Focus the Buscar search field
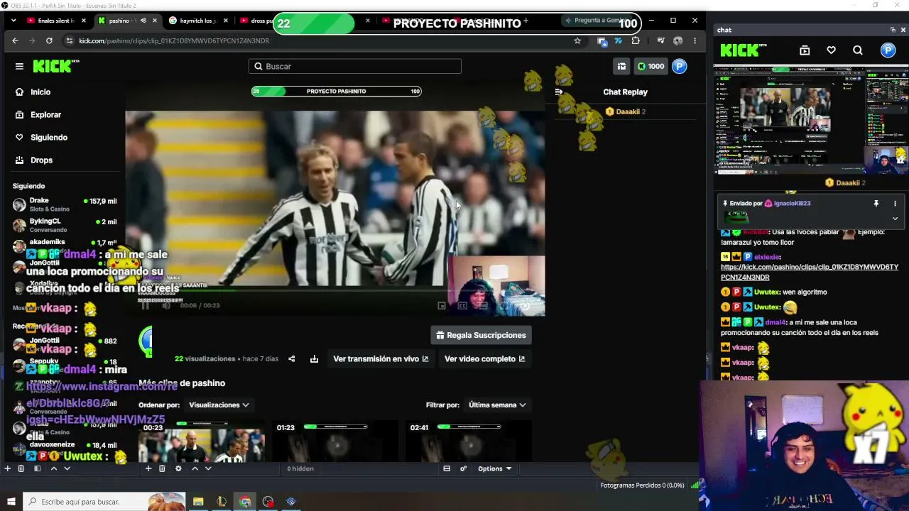Viewport: 909px width, 511px height. click(355, 66)
